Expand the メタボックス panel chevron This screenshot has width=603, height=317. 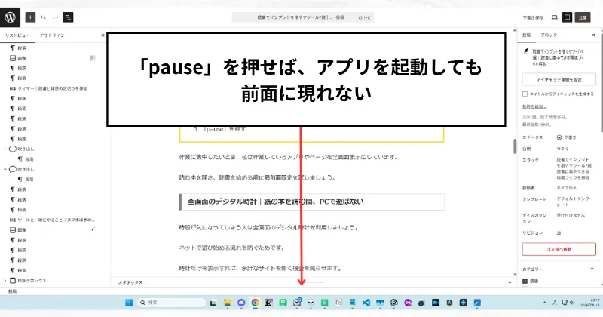pyautogui.click(x=510, y=282)
